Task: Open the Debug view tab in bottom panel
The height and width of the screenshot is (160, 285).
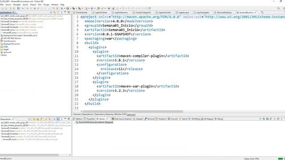Action: click(219, 119)
